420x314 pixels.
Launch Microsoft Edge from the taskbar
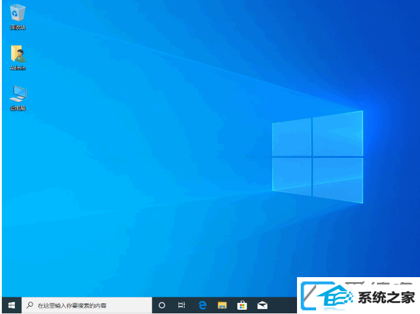(202, 305)
